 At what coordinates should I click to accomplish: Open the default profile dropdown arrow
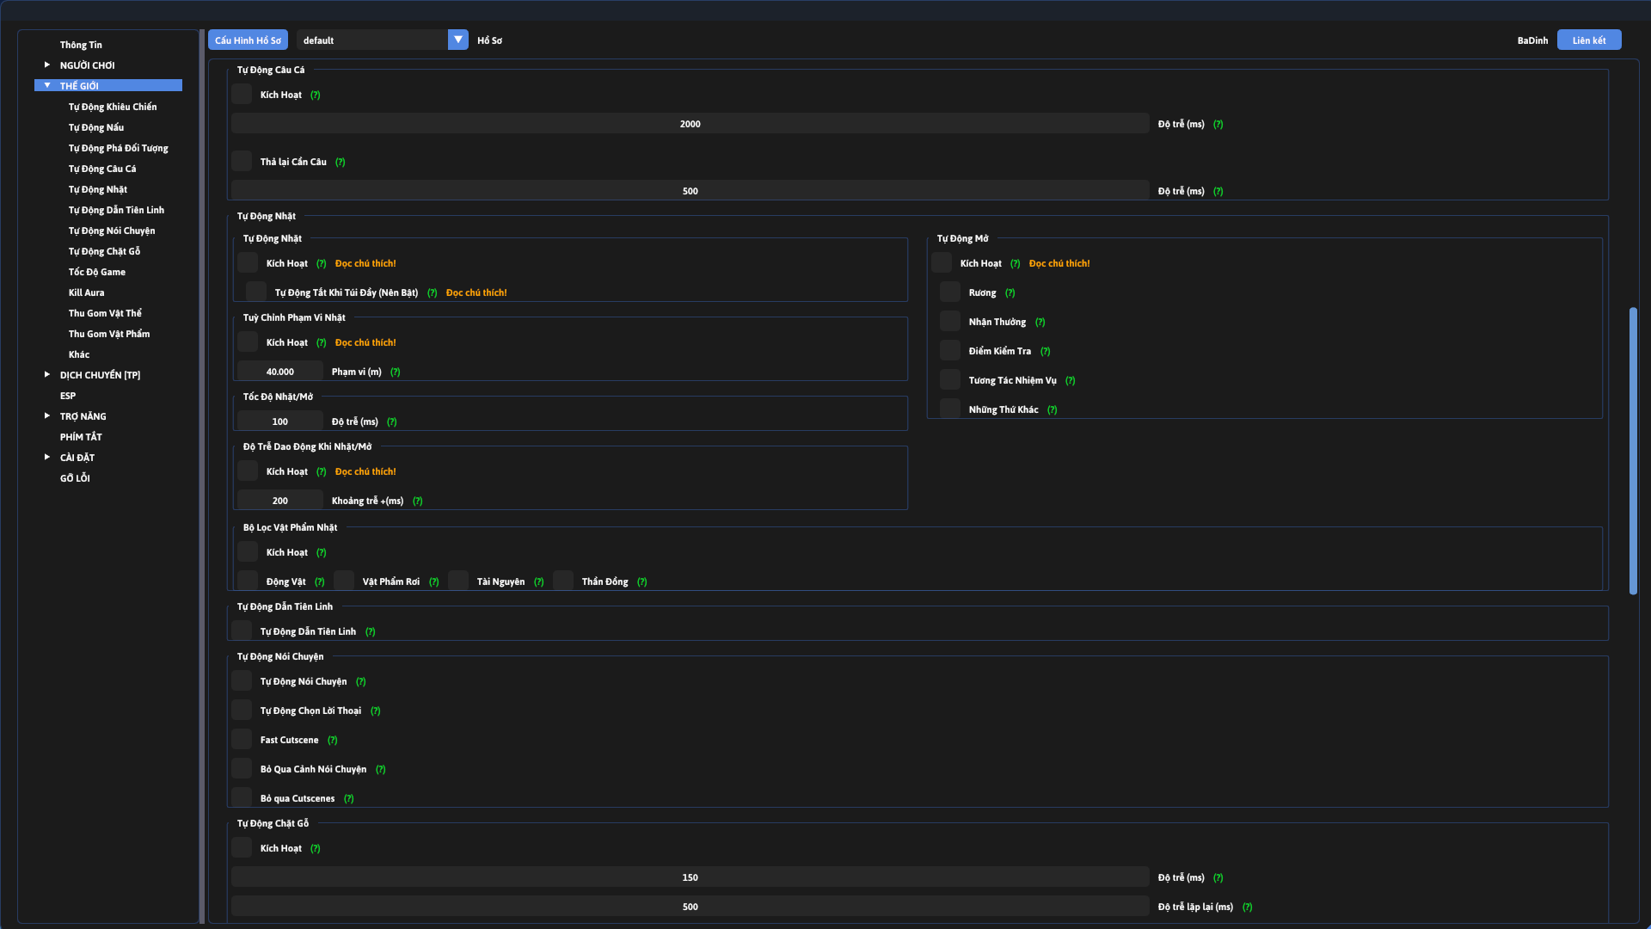[458, 40]
